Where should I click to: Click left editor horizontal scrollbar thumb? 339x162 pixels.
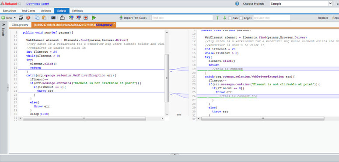point(84,118)
